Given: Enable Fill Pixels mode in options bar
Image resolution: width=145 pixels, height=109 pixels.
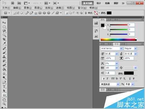Looking at the screenshot, I should [x=22, y=13].
